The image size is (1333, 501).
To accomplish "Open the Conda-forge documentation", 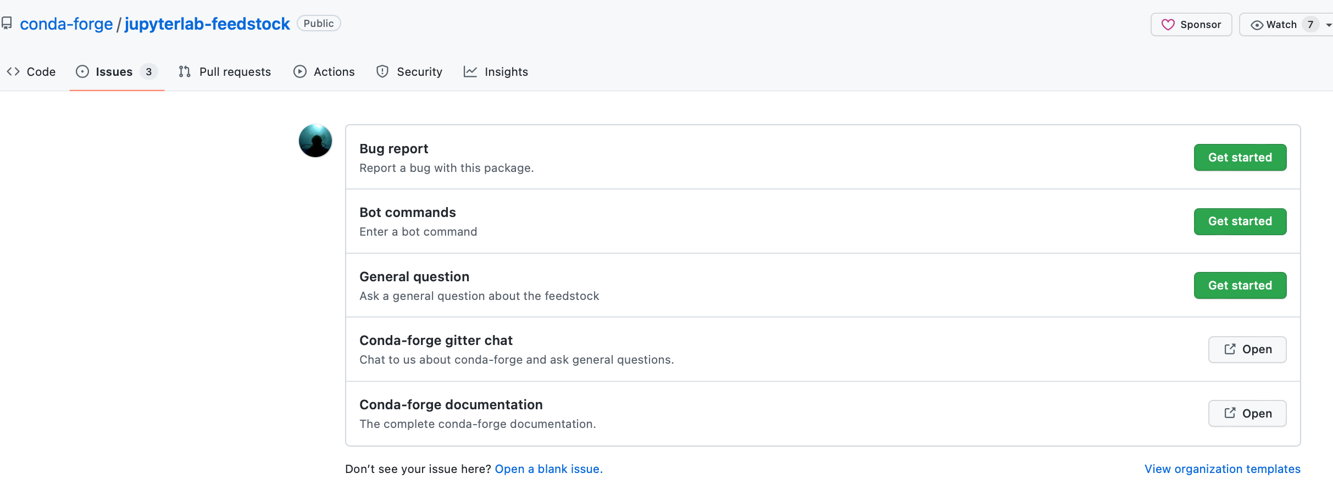I will (1247, 414).
